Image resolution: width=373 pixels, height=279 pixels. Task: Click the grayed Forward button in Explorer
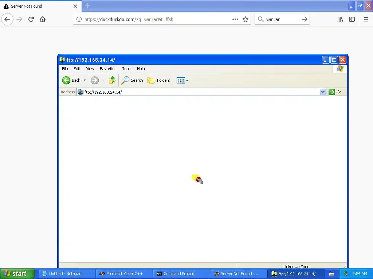(95, 80)
